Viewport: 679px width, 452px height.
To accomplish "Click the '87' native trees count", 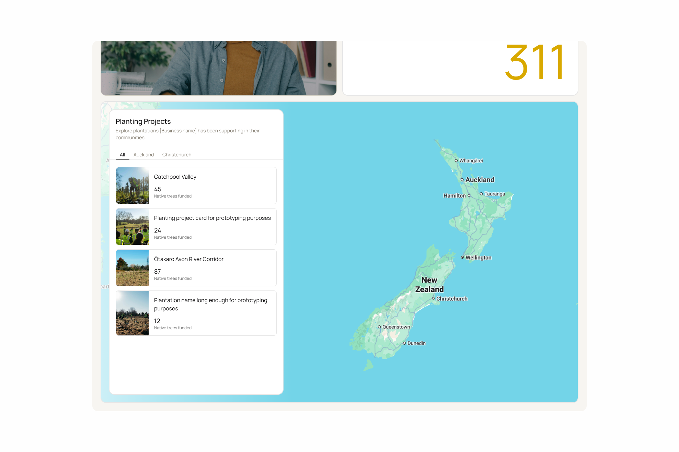I will tap(158, 272).
